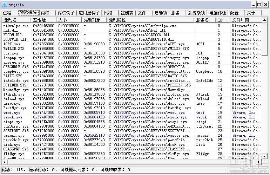Image resolution: width=270 pixels, height=175 pixels.
Task: Click the vertical scrollbar up arrow
Action: pos(264,20)
